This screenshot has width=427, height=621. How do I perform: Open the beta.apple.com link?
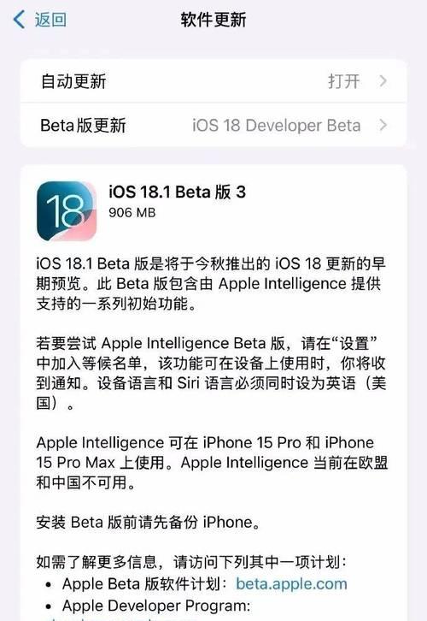(x=292, y=583)
